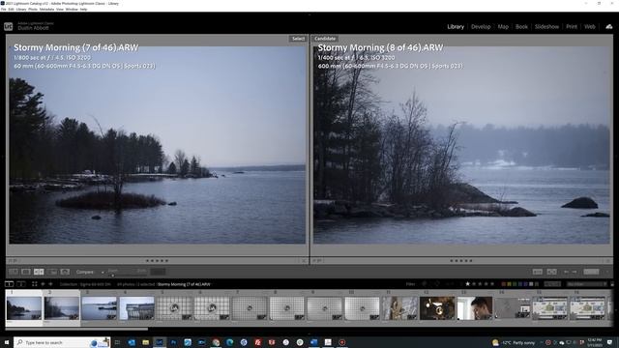Click the Windows search box
Image resolution: width=619 pixels, height=348 pixels.
tap(62, 342)
